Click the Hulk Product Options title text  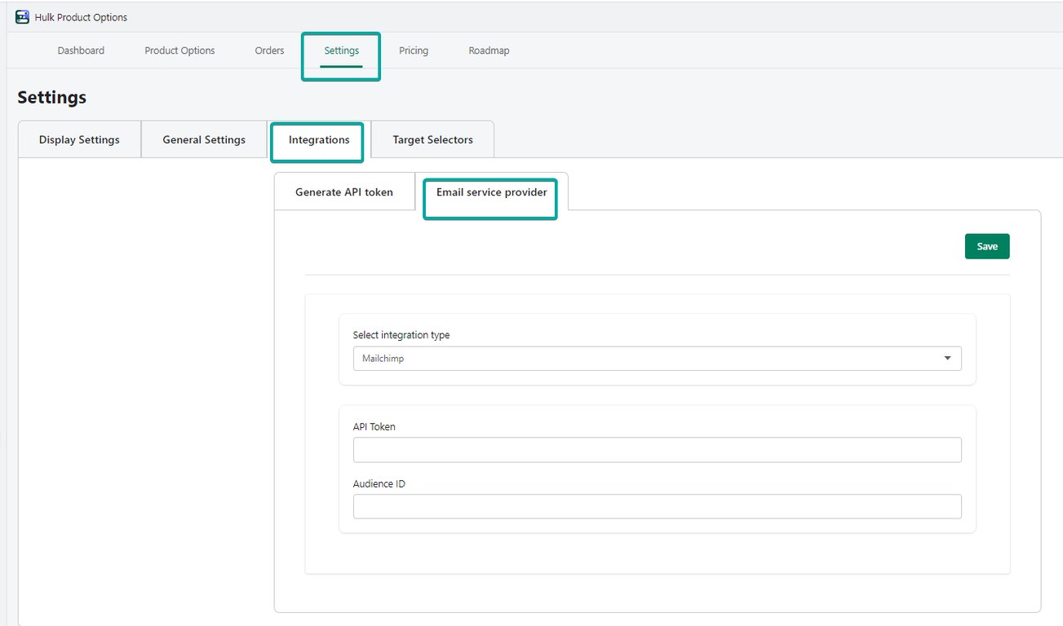point(81,17)
